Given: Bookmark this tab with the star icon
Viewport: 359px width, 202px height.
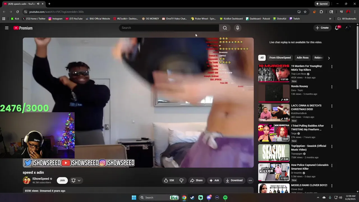Looking at the screenshot, I should point(305,12).
